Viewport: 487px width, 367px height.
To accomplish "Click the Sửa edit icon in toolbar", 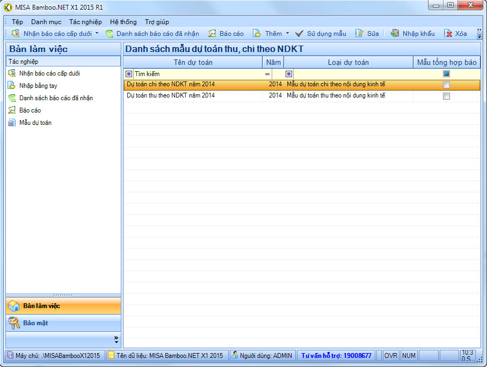I will 359,33.
